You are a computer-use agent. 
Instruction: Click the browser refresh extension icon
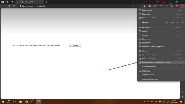[x=155, y=6]
